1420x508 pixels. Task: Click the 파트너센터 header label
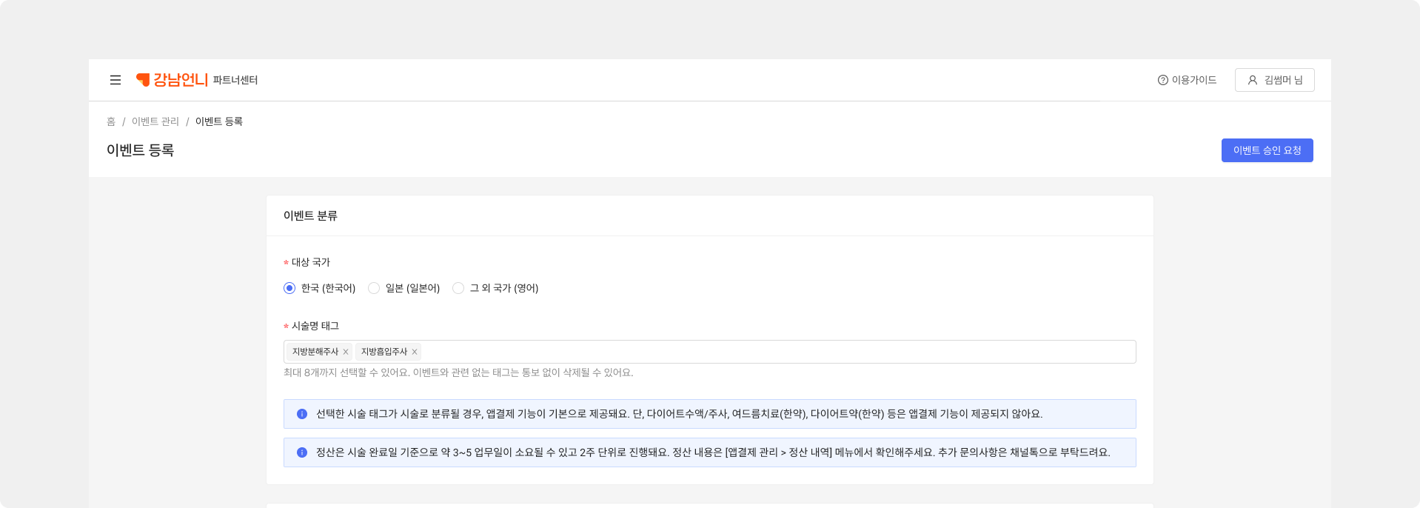(235, 80)
